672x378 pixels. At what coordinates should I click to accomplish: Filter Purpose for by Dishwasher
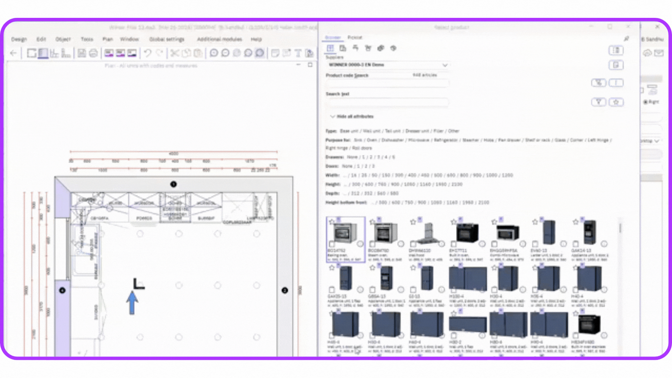(392, 140)
